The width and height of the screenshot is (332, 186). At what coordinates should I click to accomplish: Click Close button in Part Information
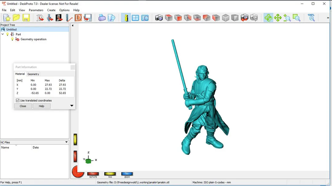(x=23, y=106)
